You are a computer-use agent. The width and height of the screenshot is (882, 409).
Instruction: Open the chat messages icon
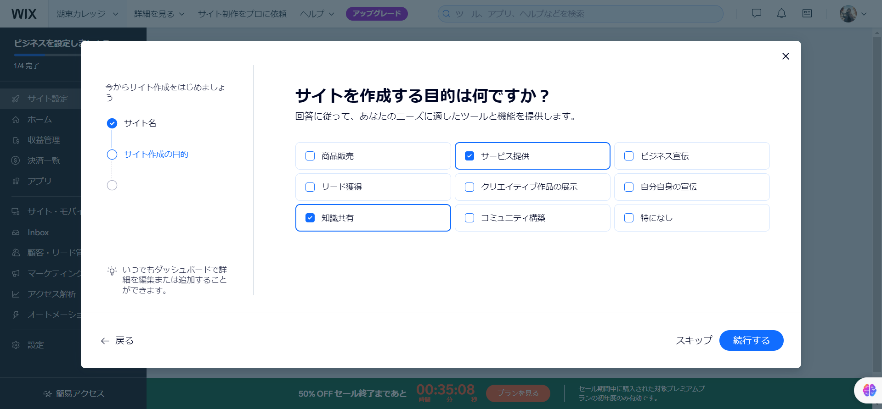756,14
